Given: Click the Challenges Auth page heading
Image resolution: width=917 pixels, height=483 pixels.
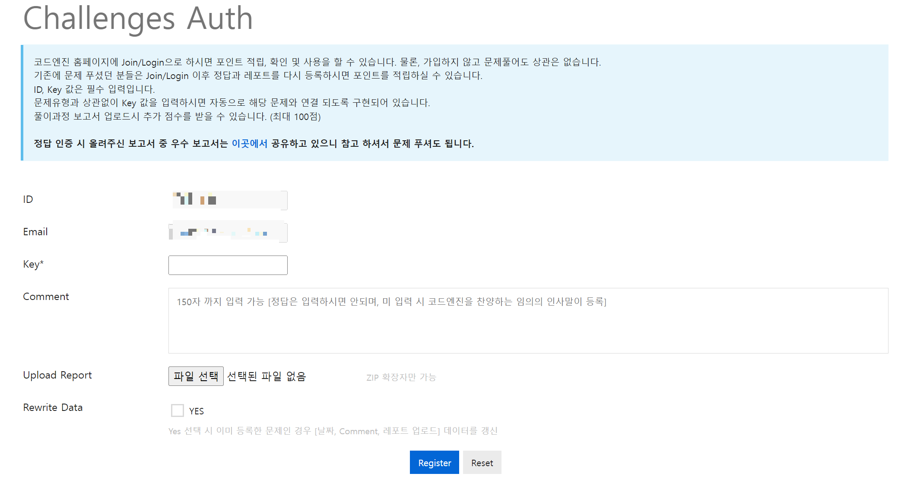Looking at the screenshot, I should pos(138,19).
